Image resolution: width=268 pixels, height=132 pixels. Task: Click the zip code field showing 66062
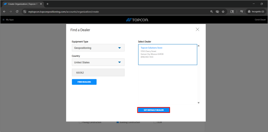(x=98, y=72)
